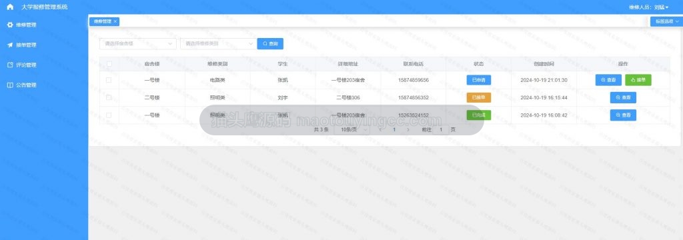683x240 pixels.
Task: Click timestamp 2024-10-19 16:08:42
Action: [544, 115]
